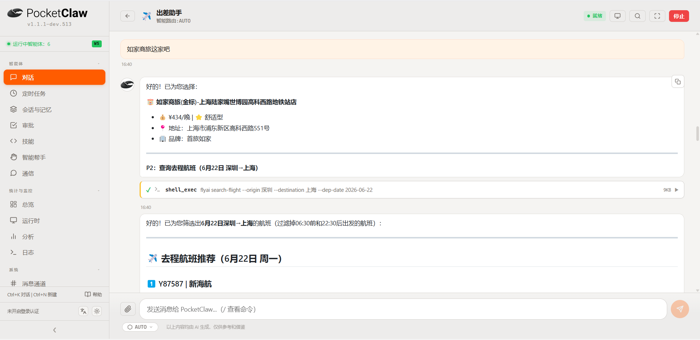The image size is (700, 340).
Task: Click the message input field
Action: tap(403, 309)
